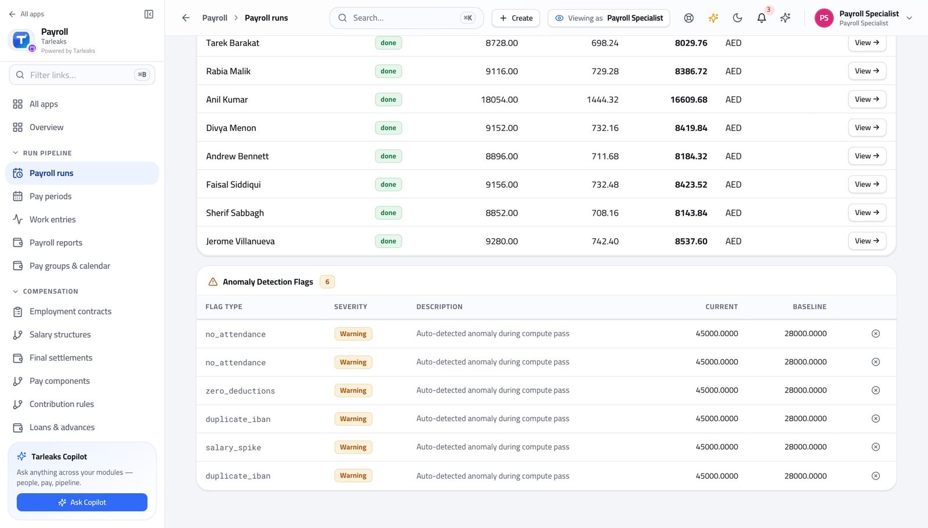The image size is (928, 528).
Task: Click the search magnifier icon in top bar
Action: (x=343, y=18)
